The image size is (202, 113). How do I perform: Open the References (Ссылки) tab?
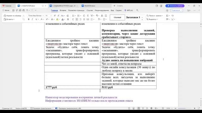[90, 10]
